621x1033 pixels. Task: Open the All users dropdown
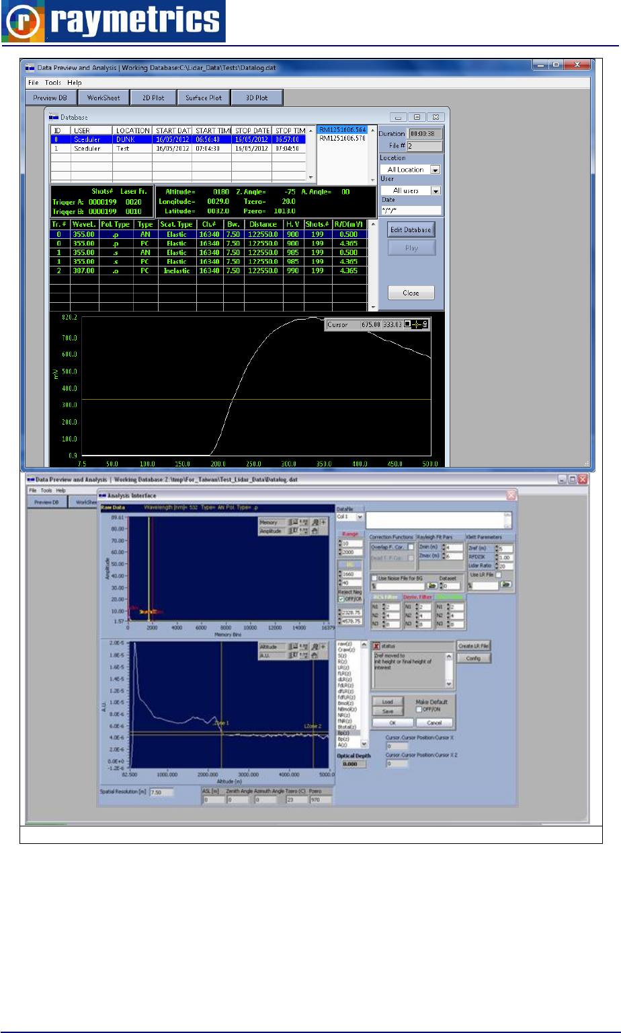point(410,190)
